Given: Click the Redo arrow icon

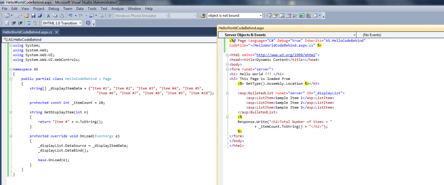Looking at the screenshot, I should [81, 16].
